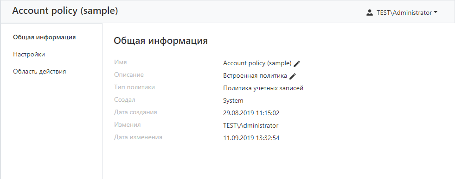Click the Политика учетных записей type value
Image resolution: width=455 pixels, height=179 pixels.
tap(263, 88)
